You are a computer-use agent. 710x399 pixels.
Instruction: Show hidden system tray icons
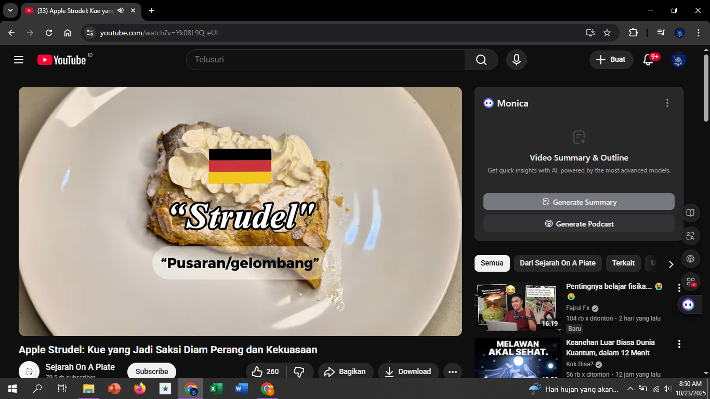click(x=630, y=389)
